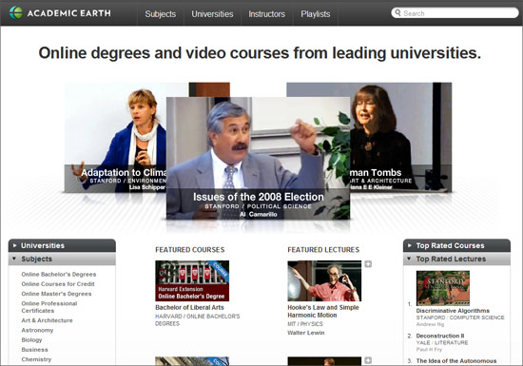Select Art & Architecture subject
523x366 pixels.
click(x=47, y=320)
